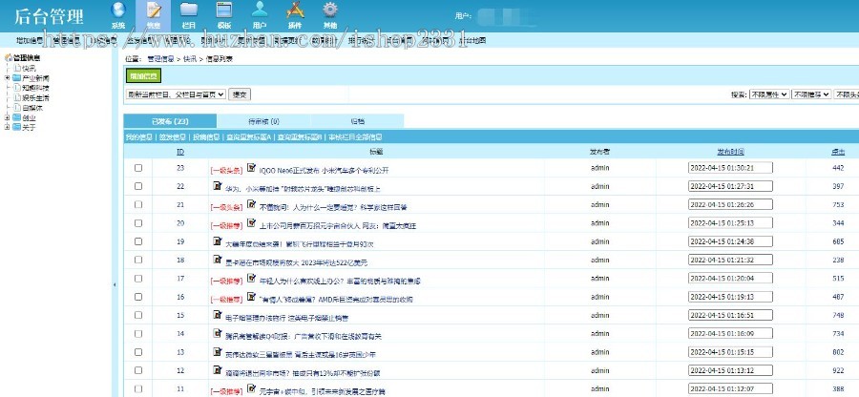Click the date field 2022-04-15 01:21:32
859x397 pixels.
730,260
